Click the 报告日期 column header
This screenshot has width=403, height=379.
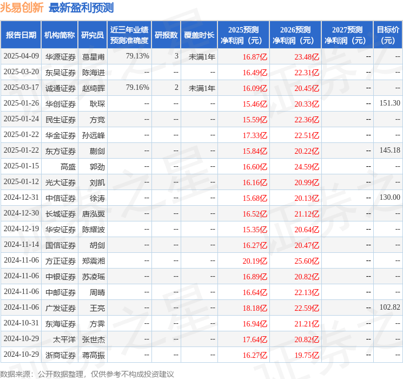tap(21, 35)
